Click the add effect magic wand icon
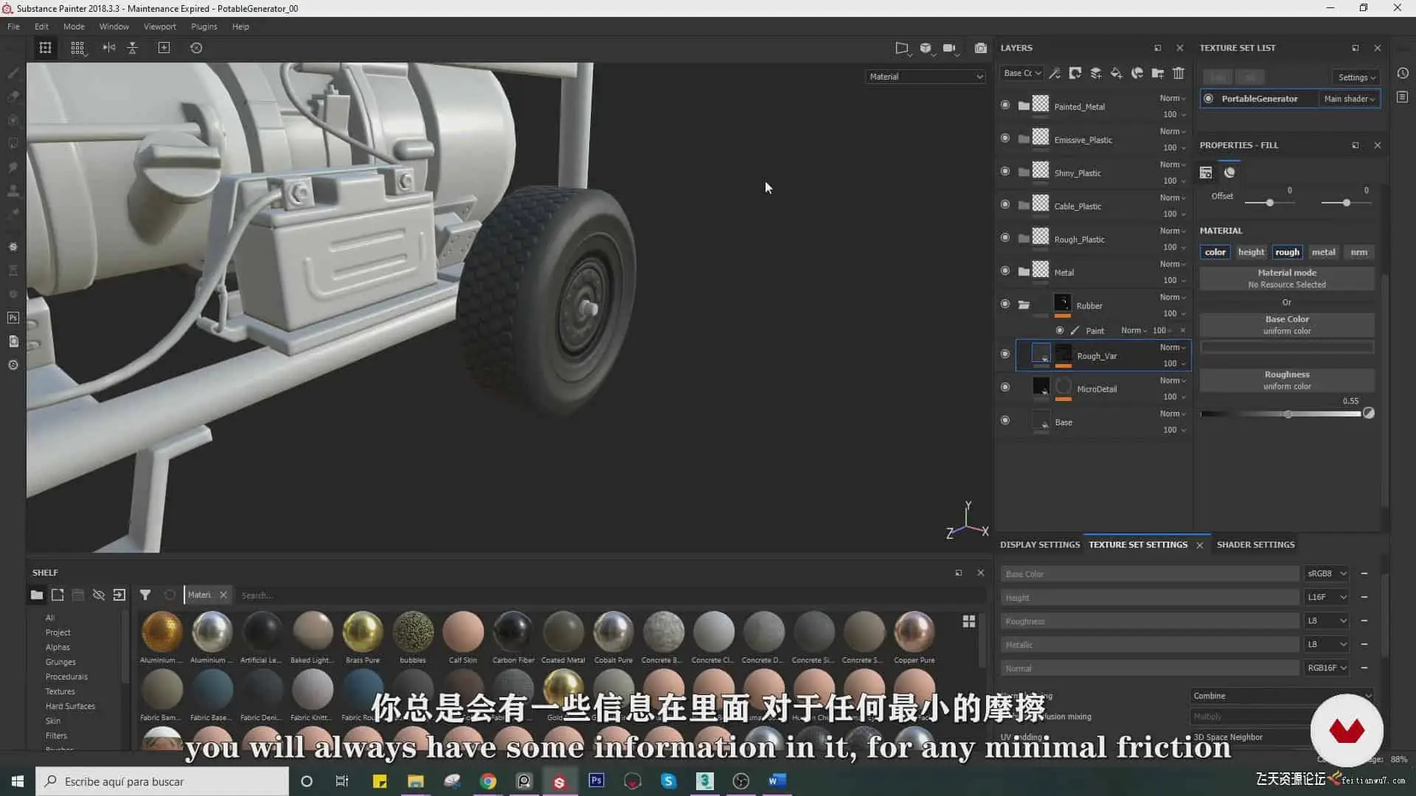Viewport: 1416px width, 796px height. [x=1055, y=73]
